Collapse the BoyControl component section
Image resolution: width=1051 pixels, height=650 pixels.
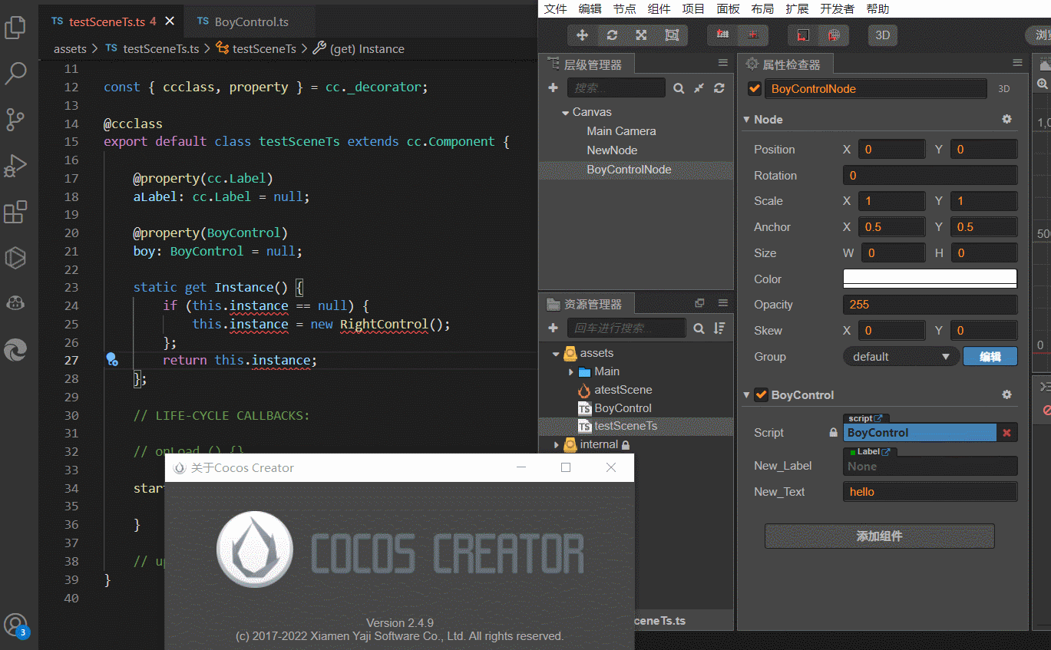pyautogui.click(x=747, y=395)
